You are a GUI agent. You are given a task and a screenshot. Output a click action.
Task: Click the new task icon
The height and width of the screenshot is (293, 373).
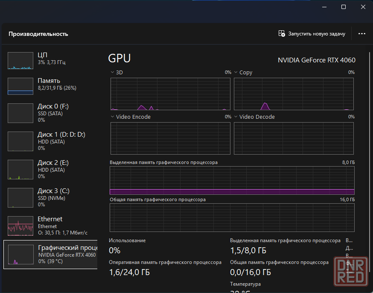click(x=282, y=34)
